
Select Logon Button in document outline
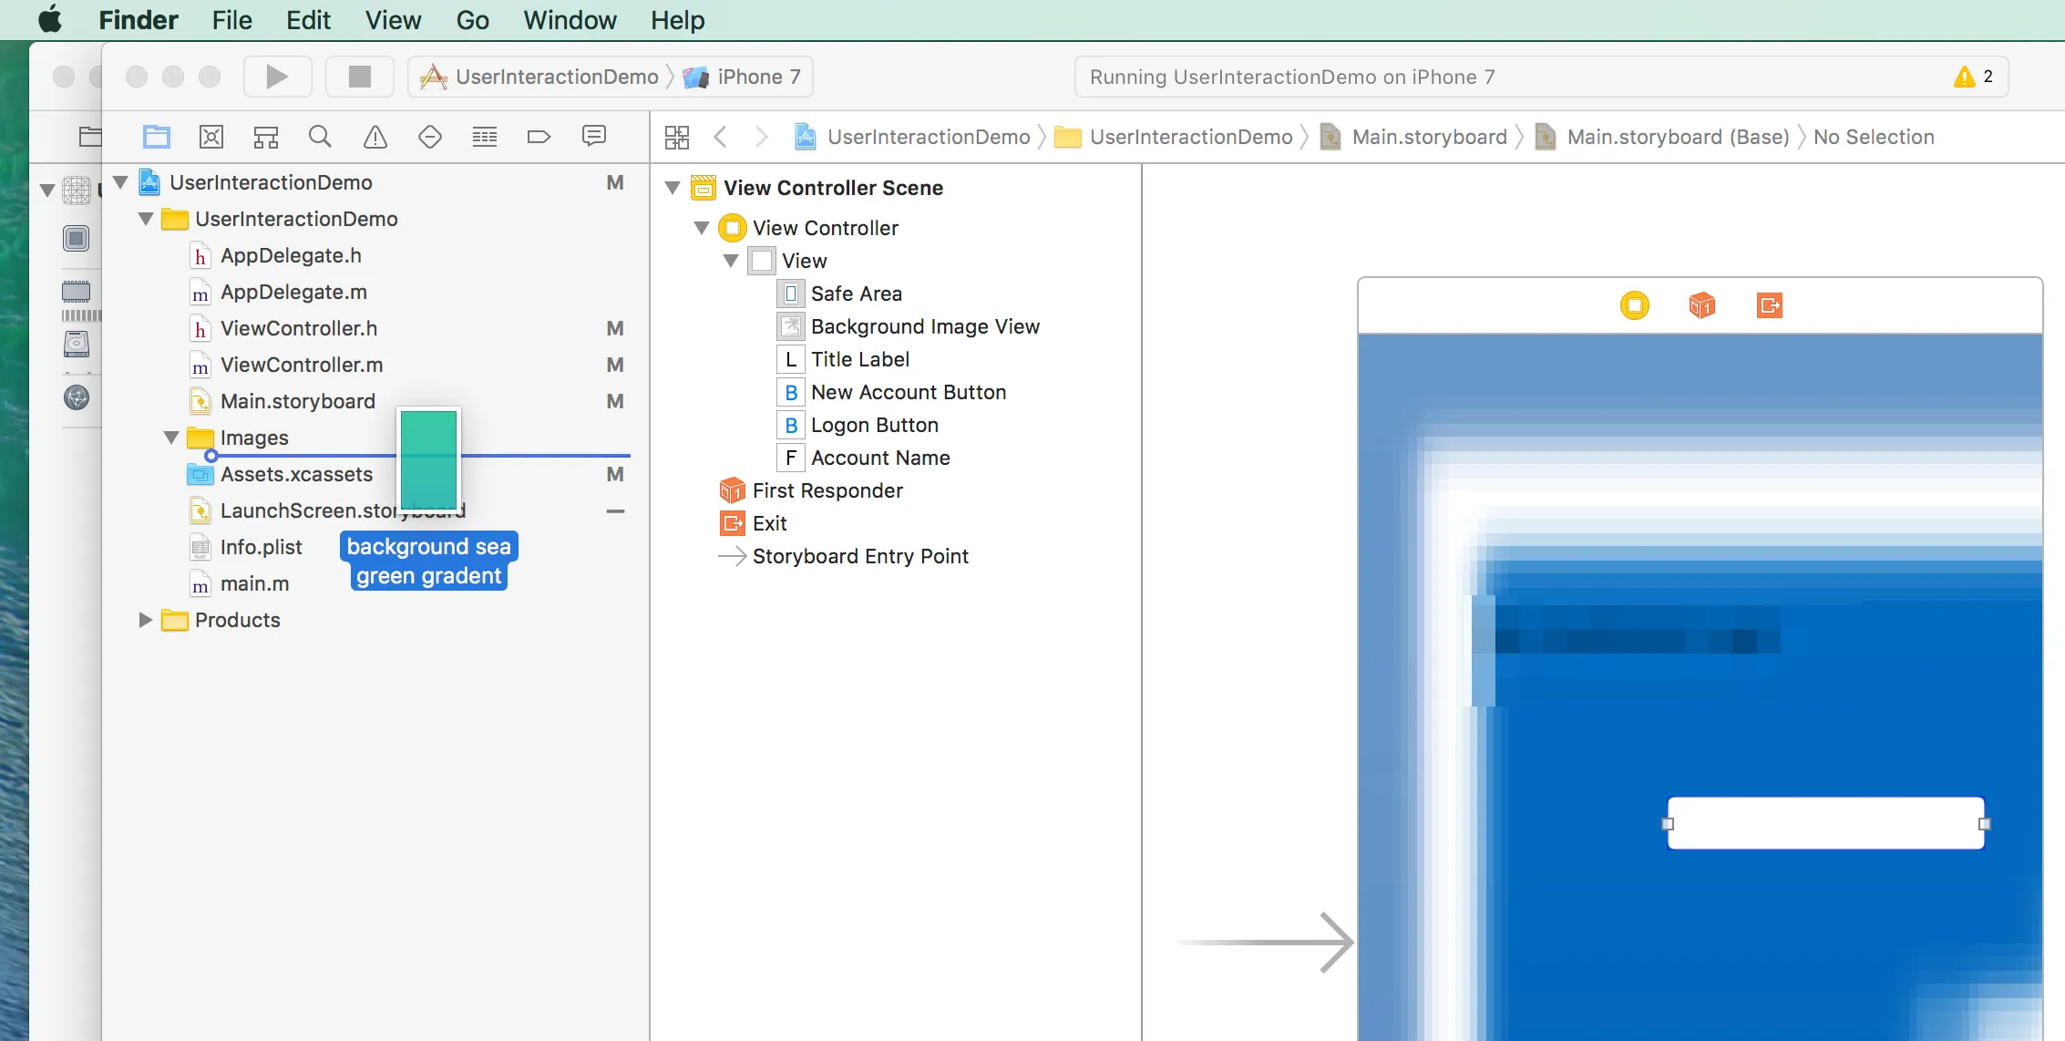click(874, 425)
